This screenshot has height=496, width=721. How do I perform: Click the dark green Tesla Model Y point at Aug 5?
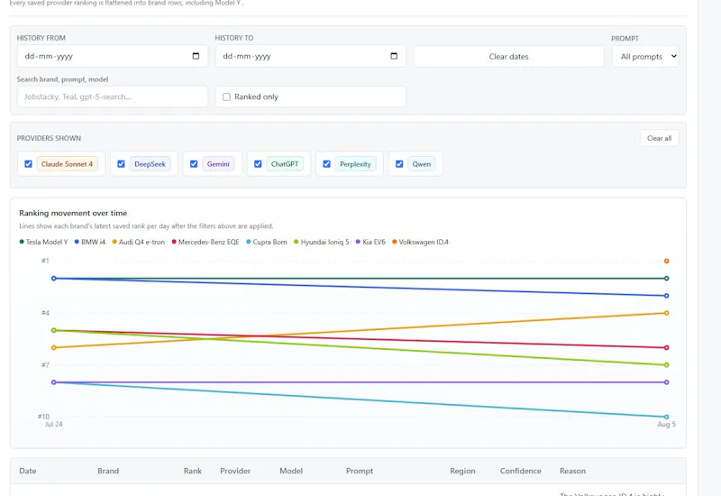(x=666, y=279)
